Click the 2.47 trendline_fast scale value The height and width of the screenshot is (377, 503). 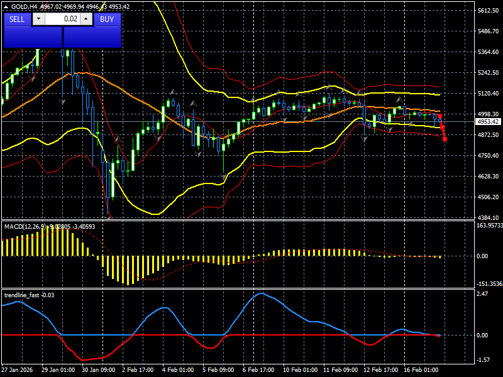click(482, 294)
